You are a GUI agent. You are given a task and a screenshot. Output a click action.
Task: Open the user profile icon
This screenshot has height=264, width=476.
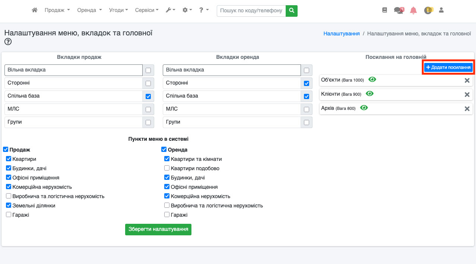click(441, 10)
